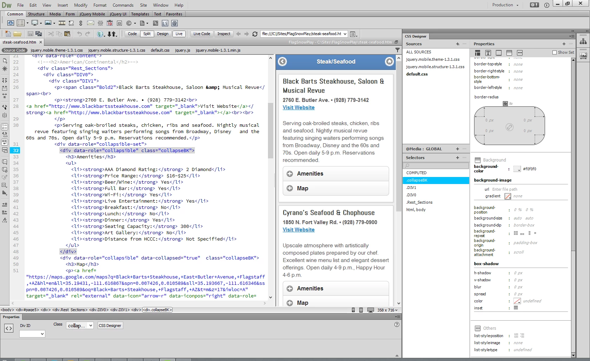Open the Images dropdown arrow in Common toolbar

54,23
